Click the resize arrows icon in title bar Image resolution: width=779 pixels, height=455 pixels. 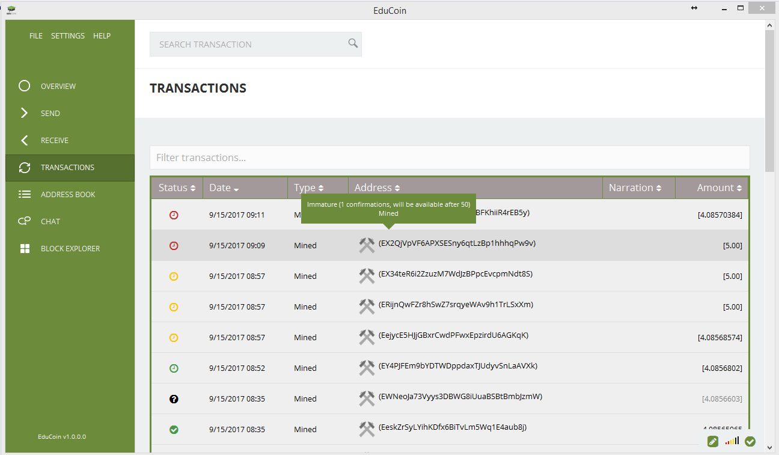[x=694, y=8]
